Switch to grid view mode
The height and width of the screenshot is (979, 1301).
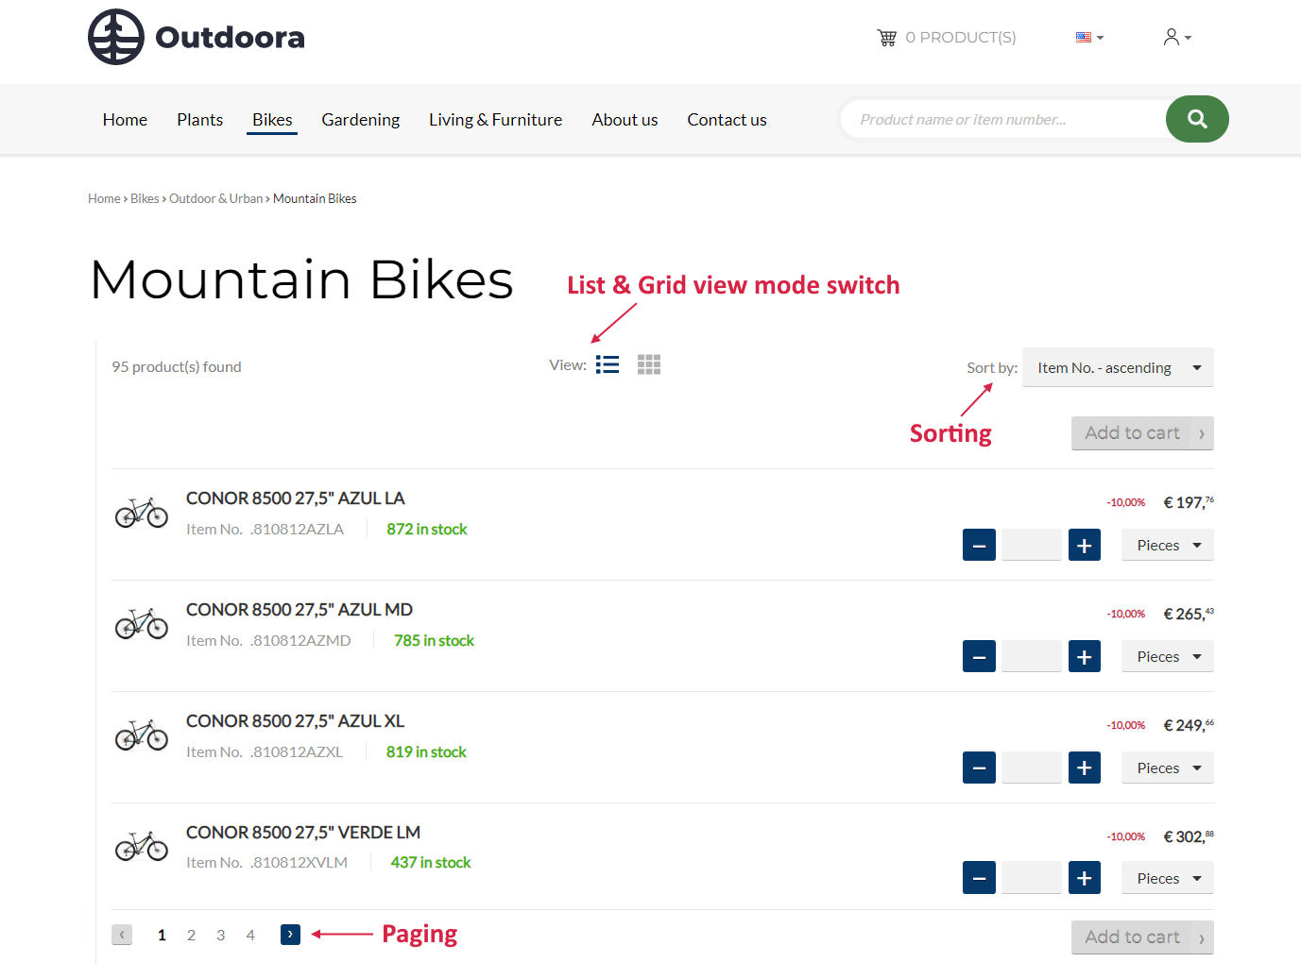coord(649,363)
